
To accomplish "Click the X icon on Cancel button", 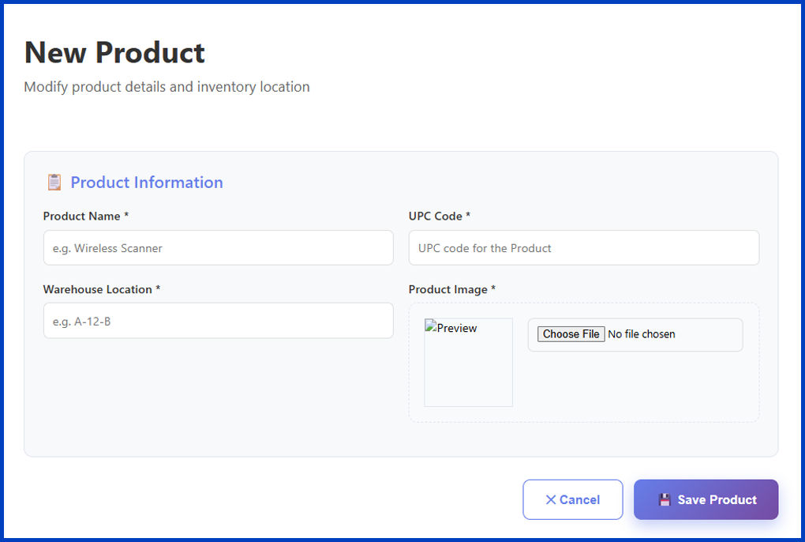I will (x=550, y=499).
